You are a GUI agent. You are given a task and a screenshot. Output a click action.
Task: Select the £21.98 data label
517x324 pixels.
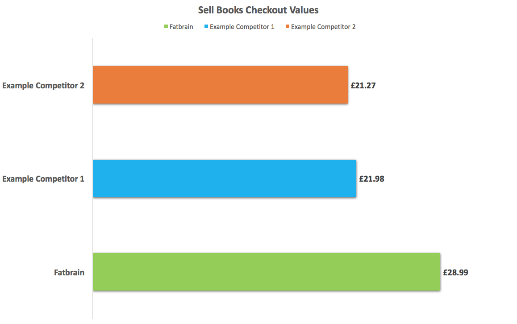click(x=371, y=179)
